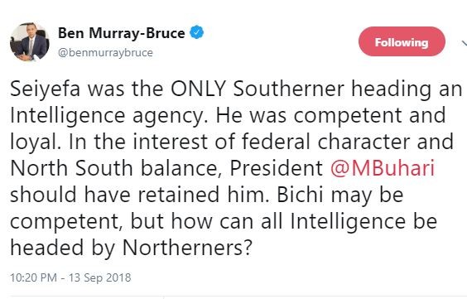This screenshot has width=467, height=299.
Task: Open Ben Murray-Bruce's profile avatar photo
Action: pos(30,41)
